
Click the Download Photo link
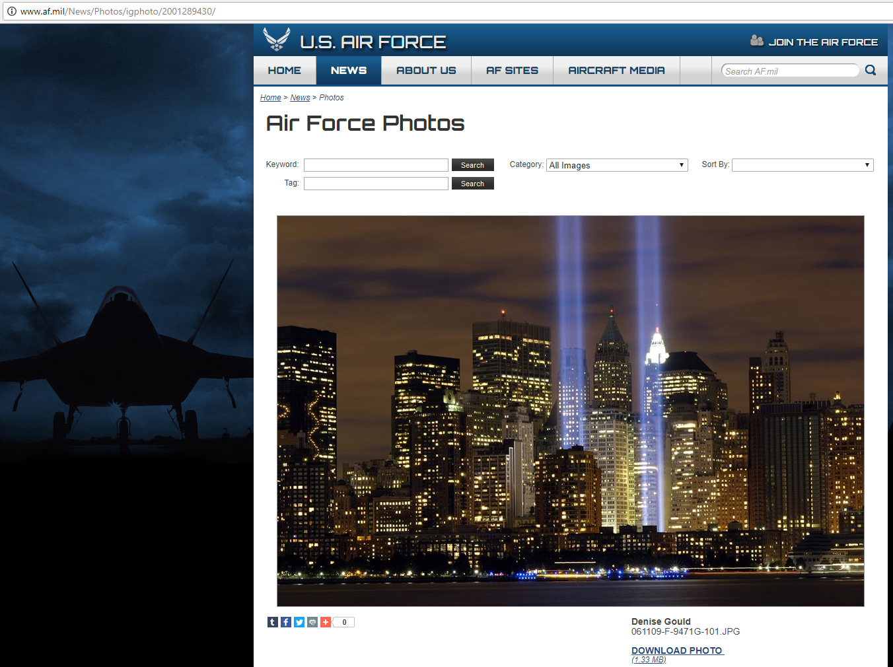click(677, 650)
